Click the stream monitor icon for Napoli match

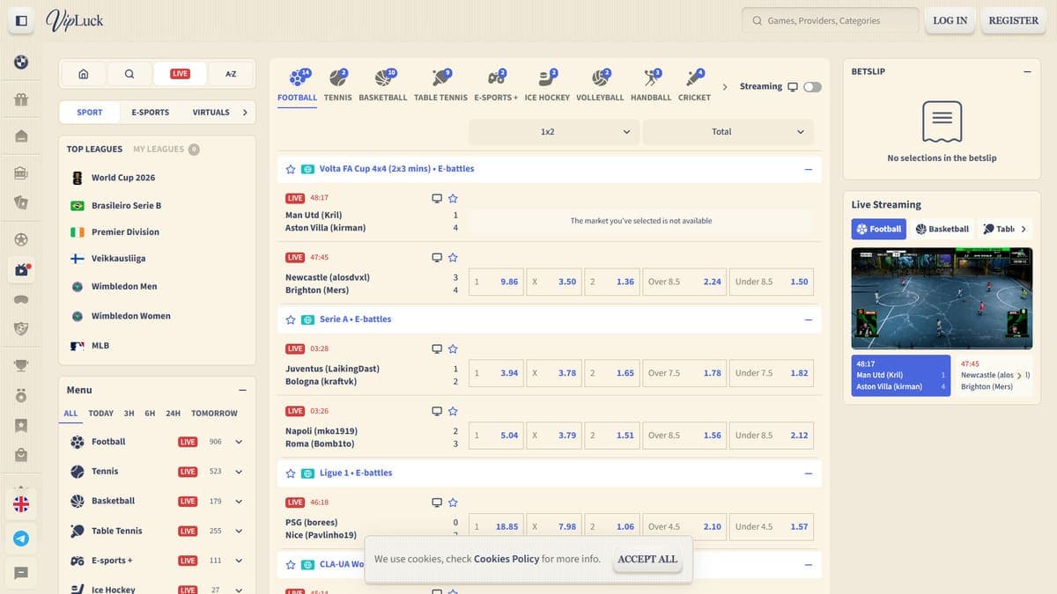coord(437,411)
